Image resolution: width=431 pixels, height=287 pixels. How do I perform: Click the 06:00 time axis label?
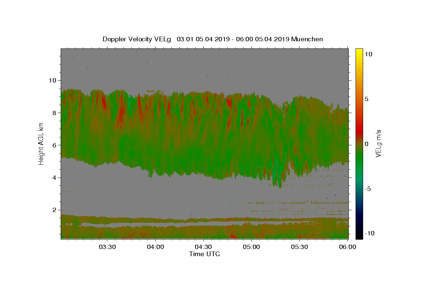point(348,247)
